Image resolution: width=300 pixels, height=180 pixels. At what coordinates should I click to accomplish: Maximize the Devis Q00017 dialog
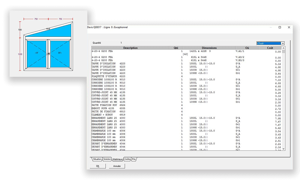click(x=280, y=27)
